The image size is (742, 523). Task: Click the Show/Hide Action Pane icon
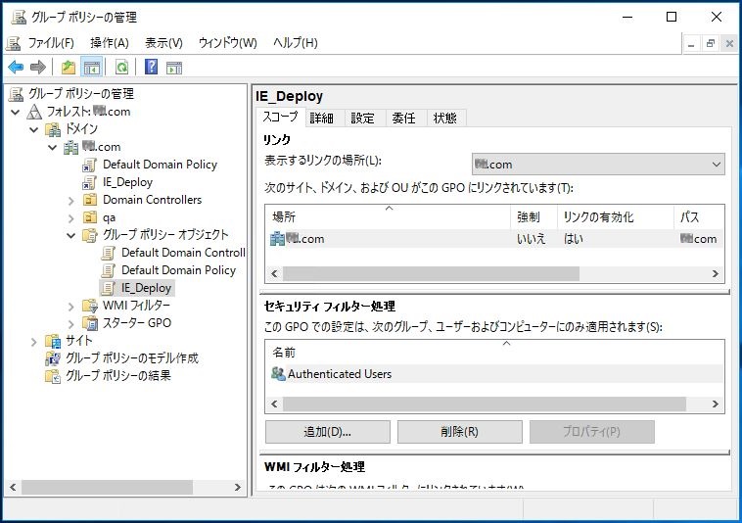174,68
